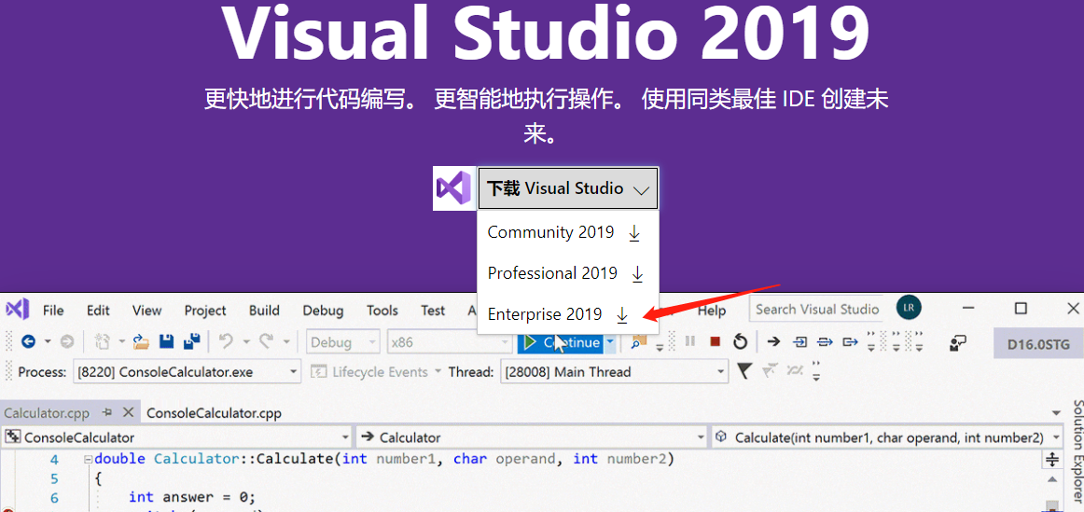Open the Undo history dropdown arrow

point(246,341)
